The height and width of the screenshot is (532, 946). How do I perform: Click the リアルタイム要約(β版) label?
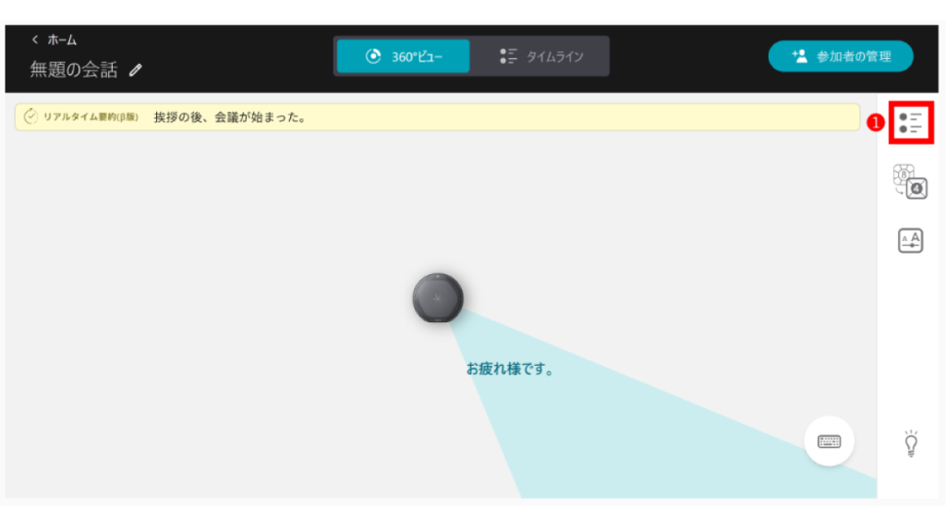pos(91,117)
